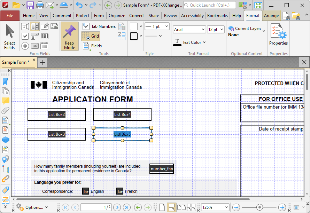Open the Attachments paperclip pane
The image size is (310, 213).
point(6,110)
